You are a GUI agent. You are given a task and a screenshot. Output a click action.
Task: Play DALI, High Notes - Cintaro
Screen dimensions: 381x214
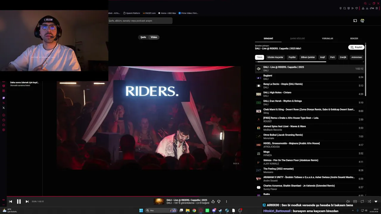coord(310,94)
